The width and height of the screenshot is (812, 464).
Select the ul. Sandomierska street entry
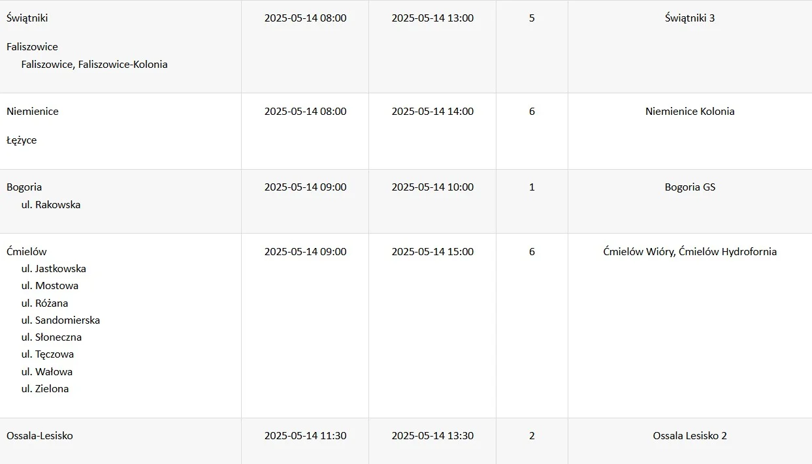click(x=61, y=320)
